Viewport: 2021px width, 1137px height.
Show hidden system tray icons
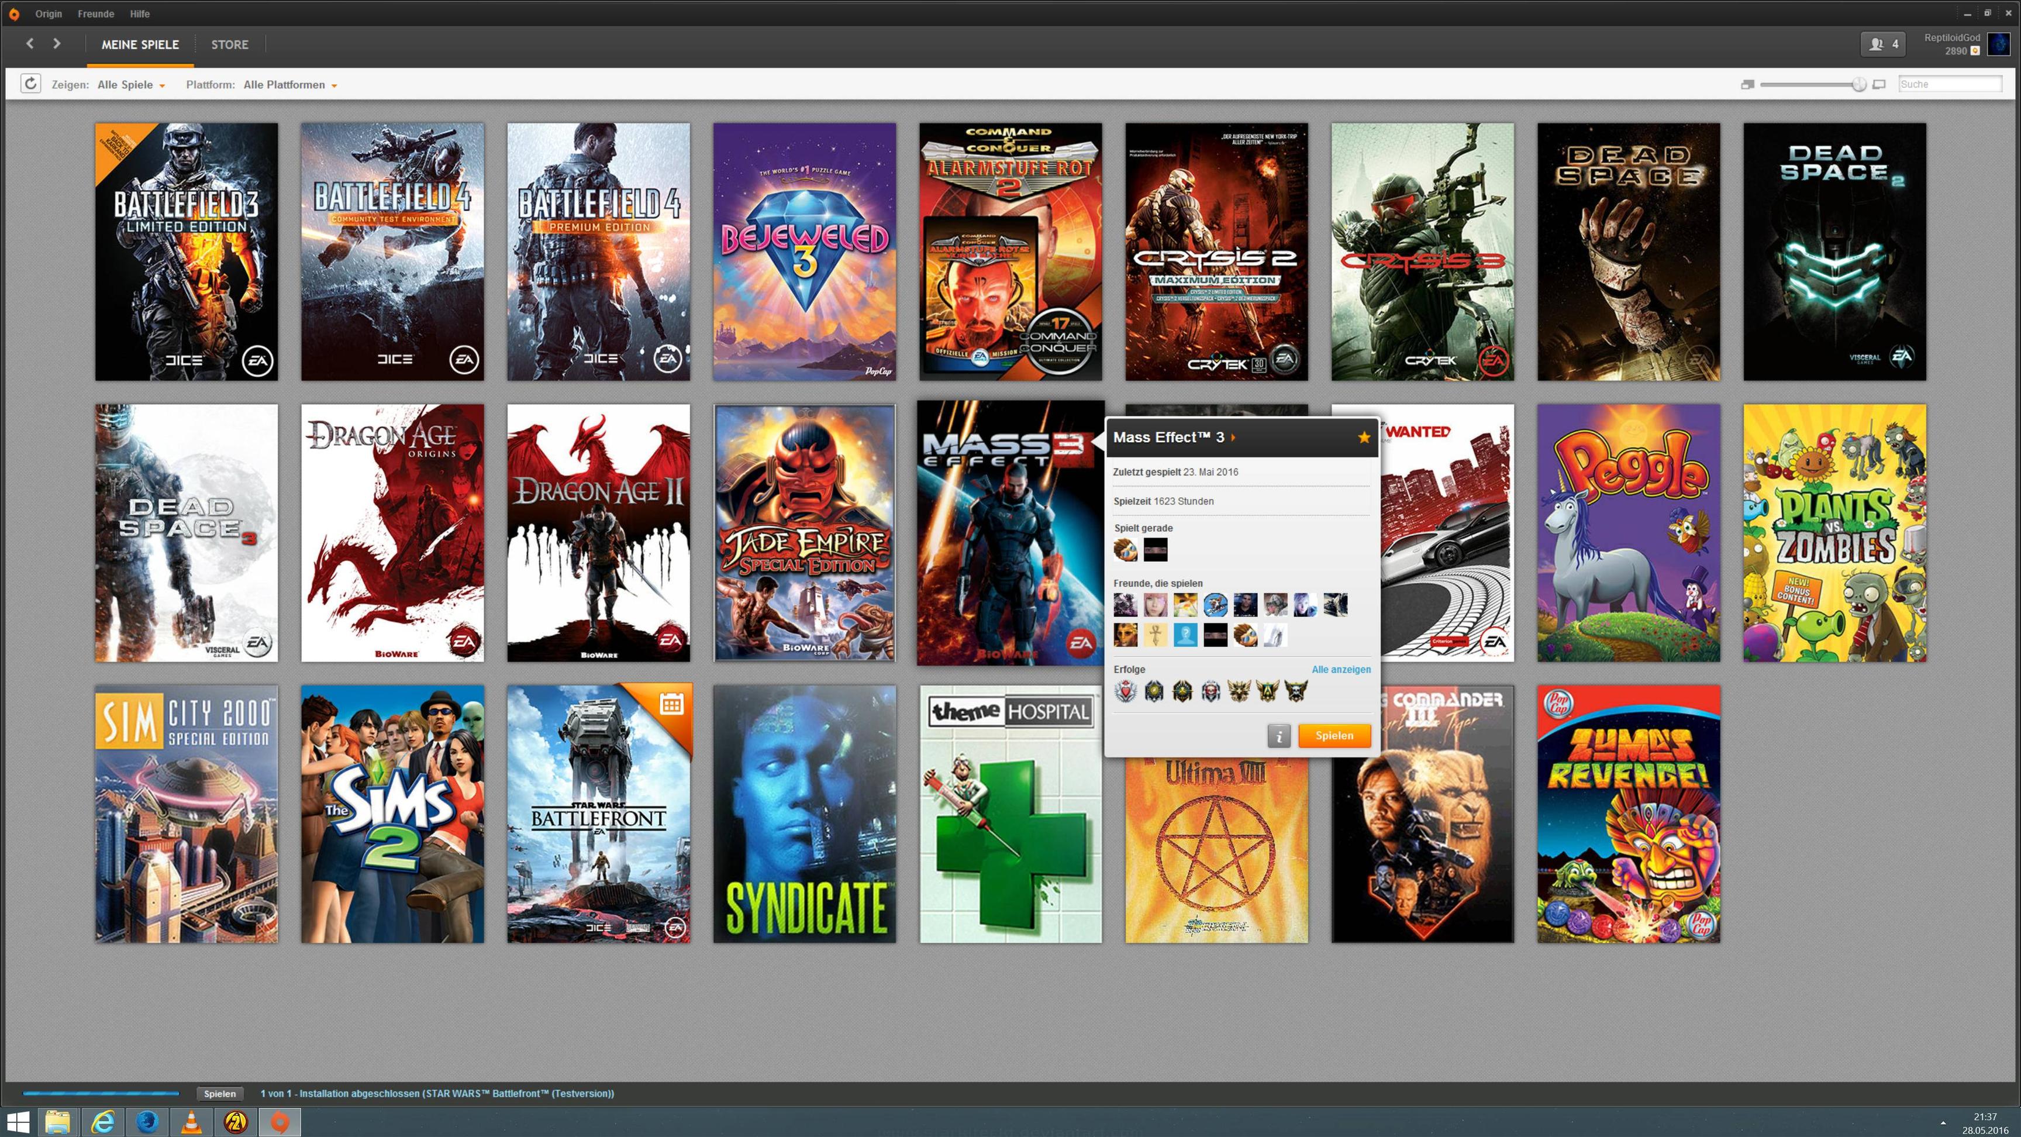1943,1123
